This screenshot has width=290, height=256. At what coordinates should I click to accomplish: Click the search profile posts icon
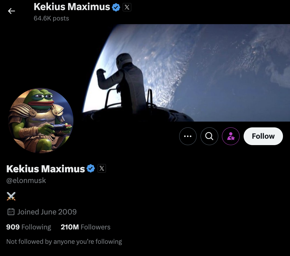[x=209, y=136]
